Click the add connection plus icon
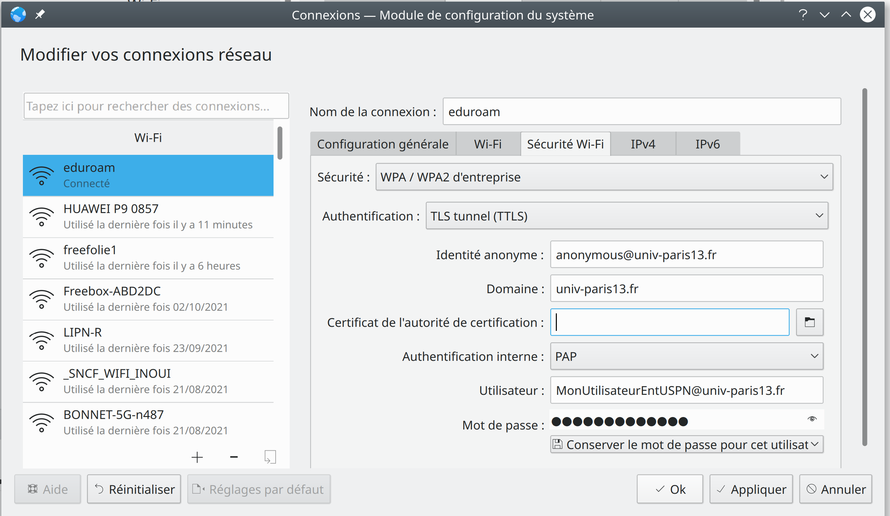Viewport: 890px width, 516px height. [x=197, y=457]
